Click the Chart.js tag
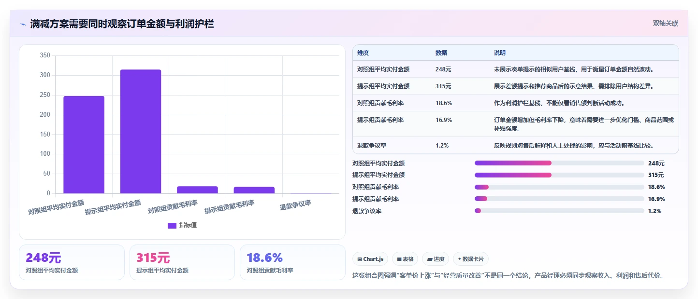 (x=370, y=259)
